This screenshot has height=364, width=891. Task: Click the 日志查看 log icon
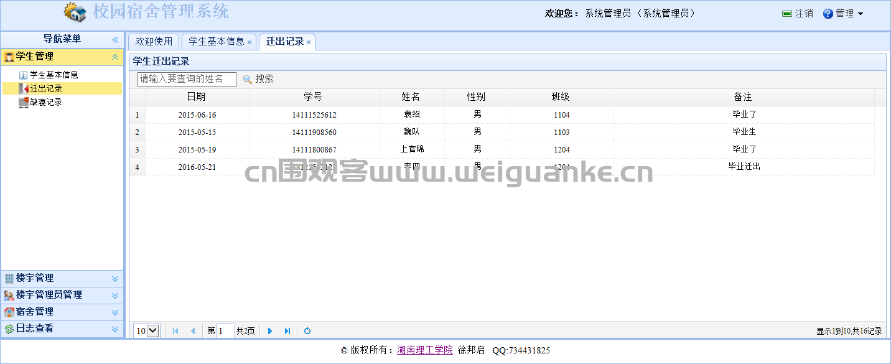(9, 329)
